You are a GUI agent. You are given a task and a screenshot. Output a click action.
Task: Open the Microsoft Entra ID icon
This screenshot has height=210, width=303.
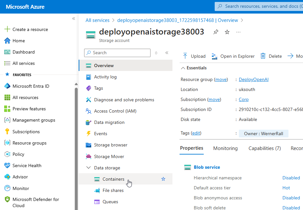(7, 86)
